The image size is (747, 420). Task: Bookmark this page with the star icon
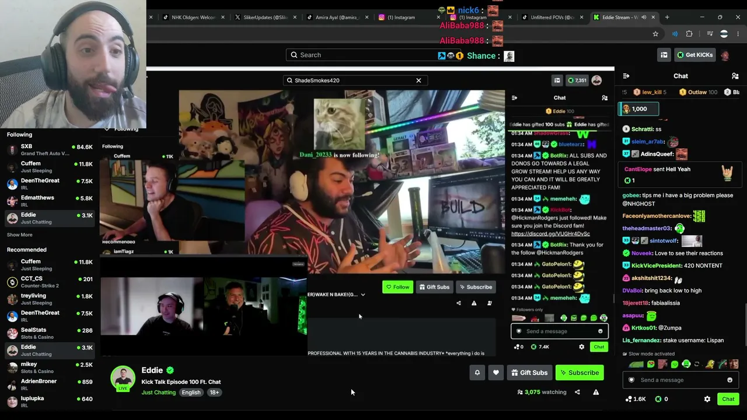pyautogui.click(x=655, y=34)
